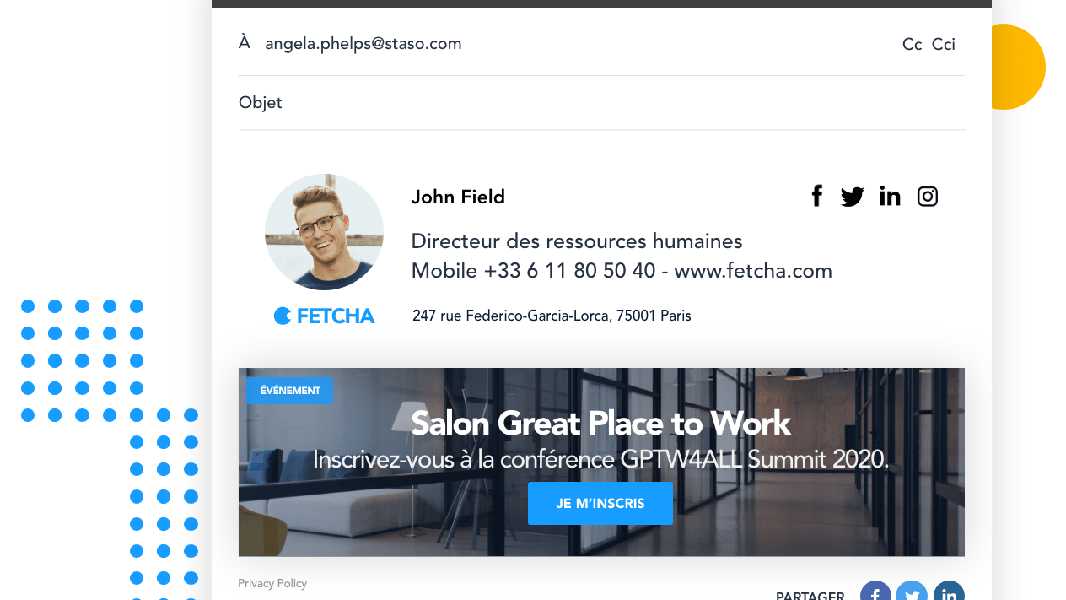The height and width of the screenshot is (600, 1066).
Task: Click the www.fetcha.com website text
Action: point(753,271)
